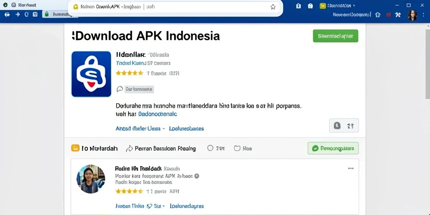Click the yellow extension icon in title bar
Image resolution: width=430 pixels, height=215 pixels.
[x=323, y=6]
